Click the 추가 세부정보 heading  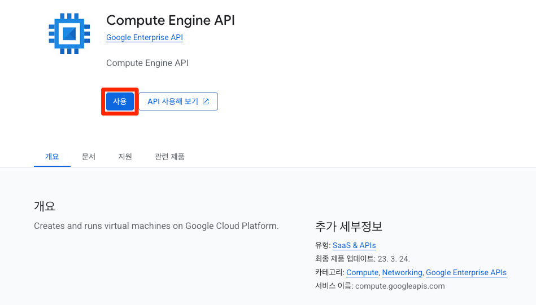pyautogui.click(x=348, y=226)
